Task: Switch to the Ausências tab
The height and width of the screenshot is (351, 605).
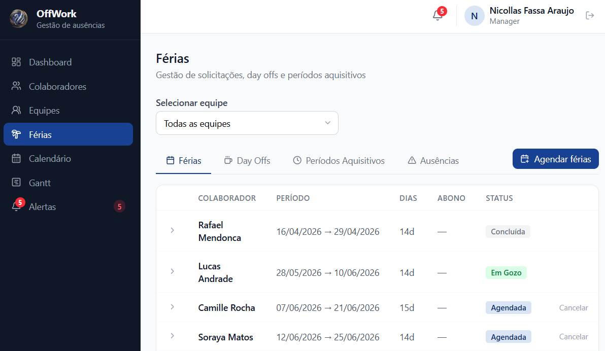Action: click(433, 160)
